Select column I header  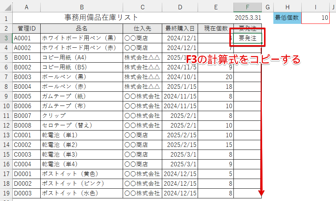315,7
